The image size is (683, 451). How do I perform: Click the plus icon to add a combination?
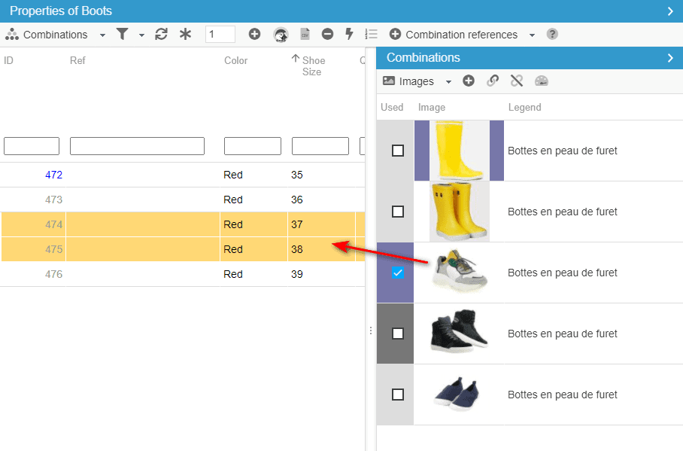[x=254, y=35]
